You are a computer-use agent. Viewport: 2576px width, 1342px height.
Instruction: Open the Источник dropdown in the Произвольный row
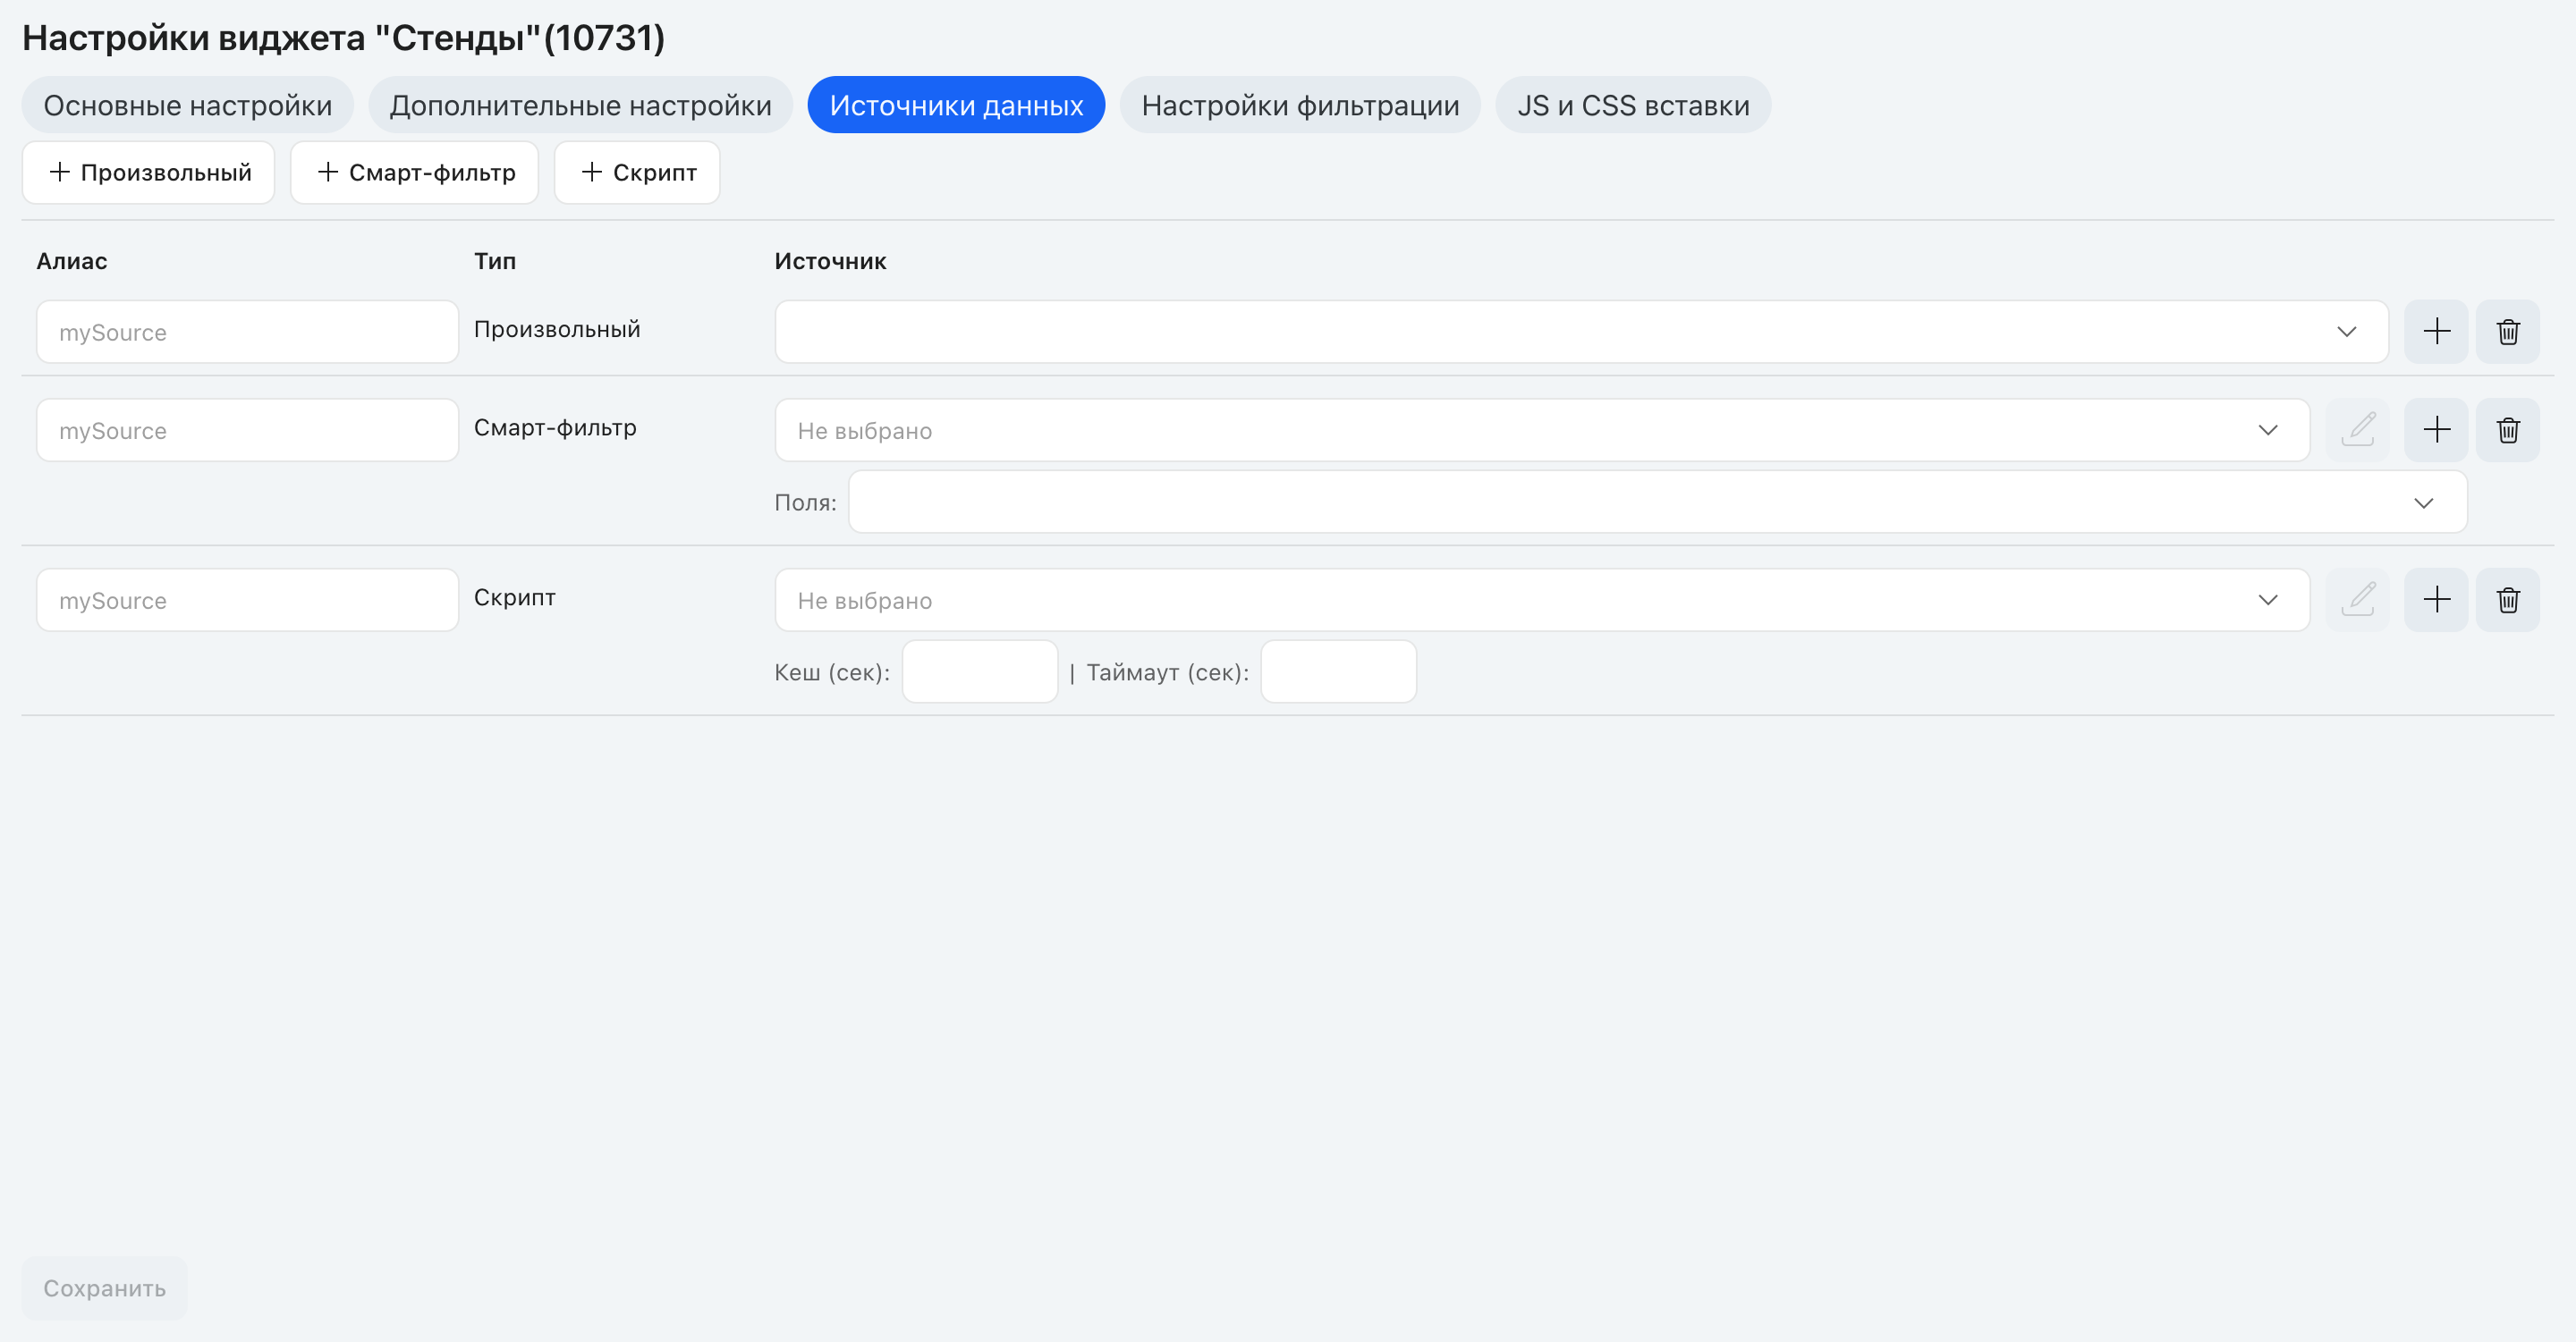(1581, 332)
